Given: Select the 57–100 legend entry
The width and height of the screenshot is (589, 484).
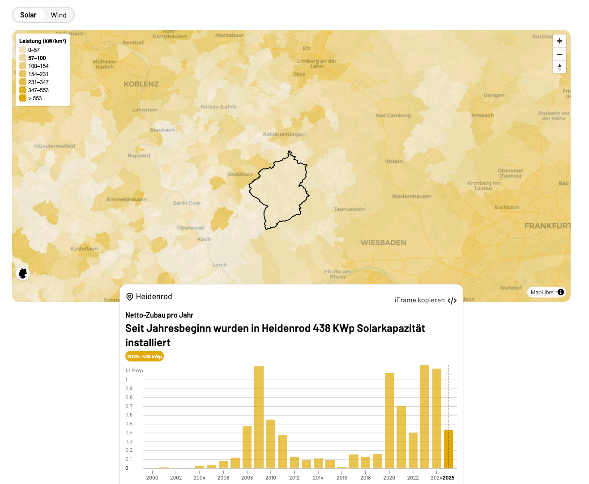Looking at the screenshot, I should point(37,58).
